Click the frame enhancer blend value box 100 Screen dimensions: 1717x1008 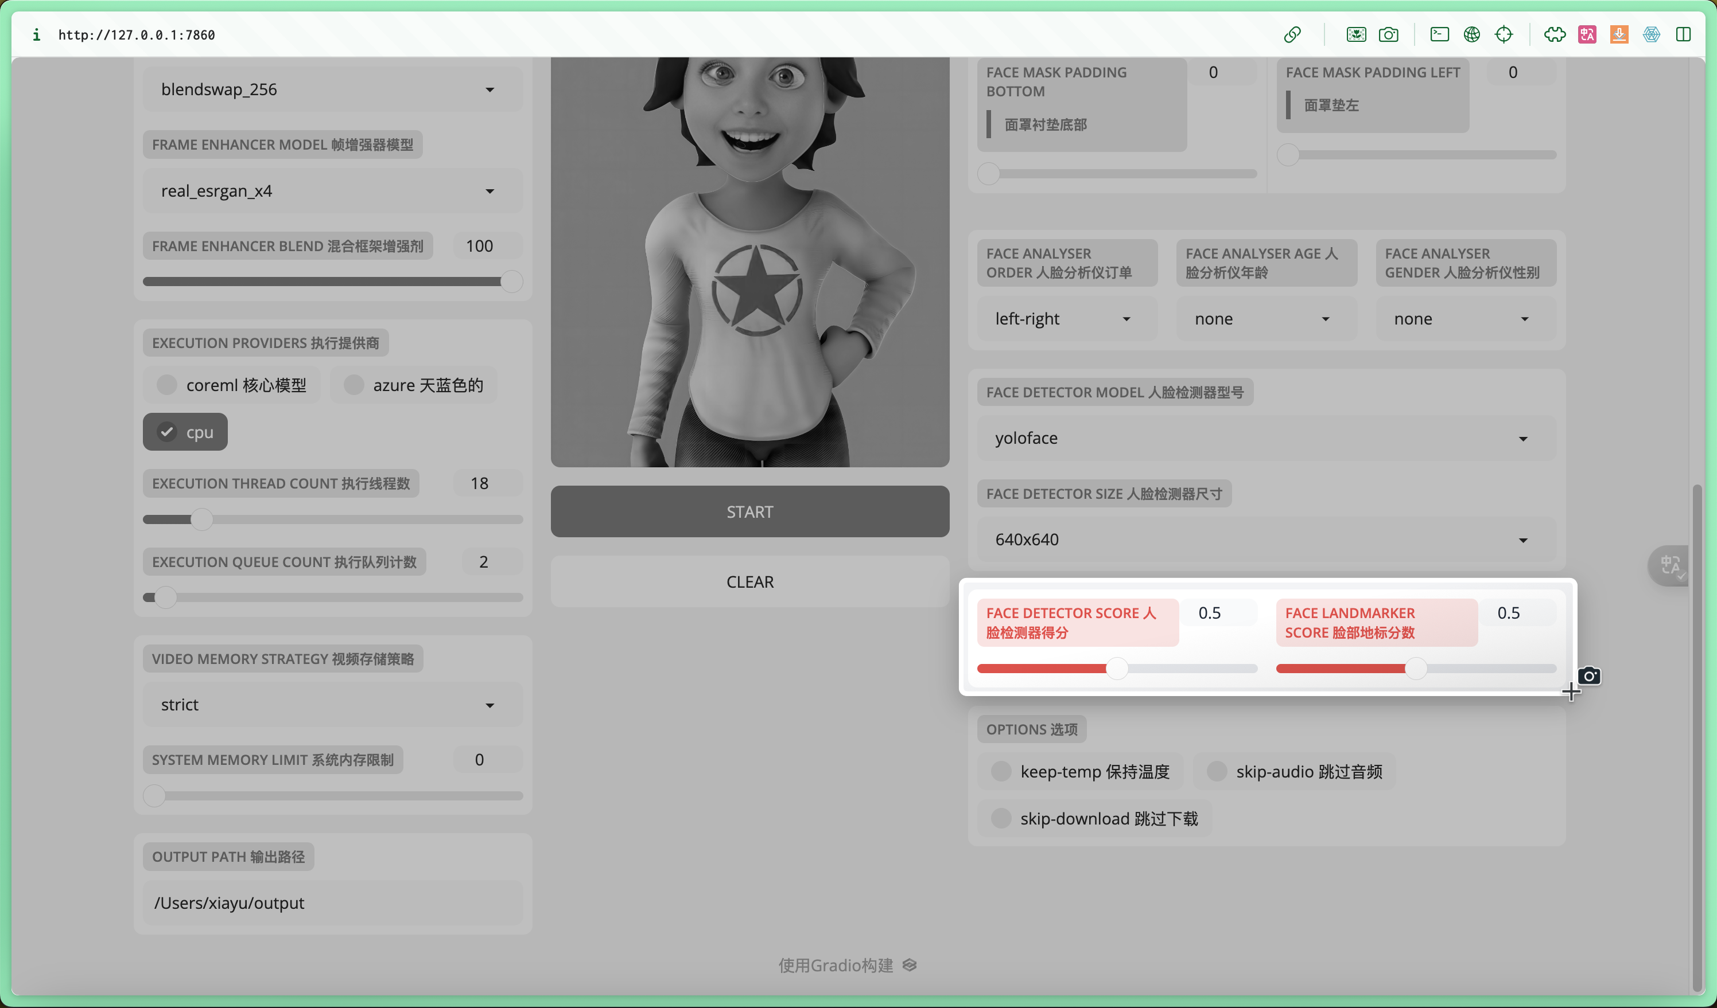point(487,246)
